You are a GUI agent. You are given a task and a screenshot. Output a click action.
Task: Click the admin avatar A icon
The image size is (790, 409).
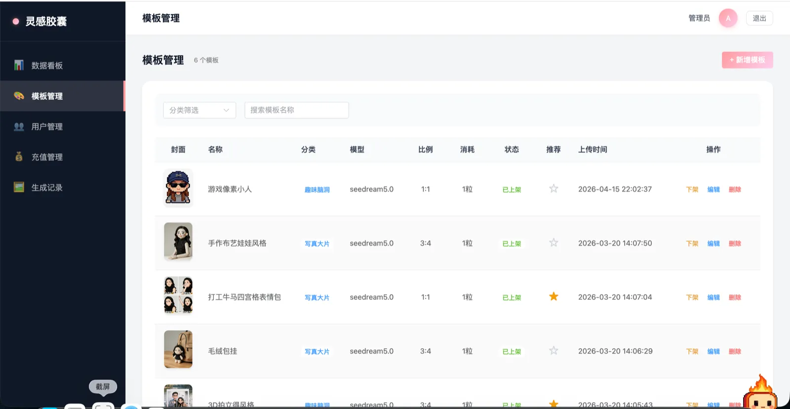[728, 18]
